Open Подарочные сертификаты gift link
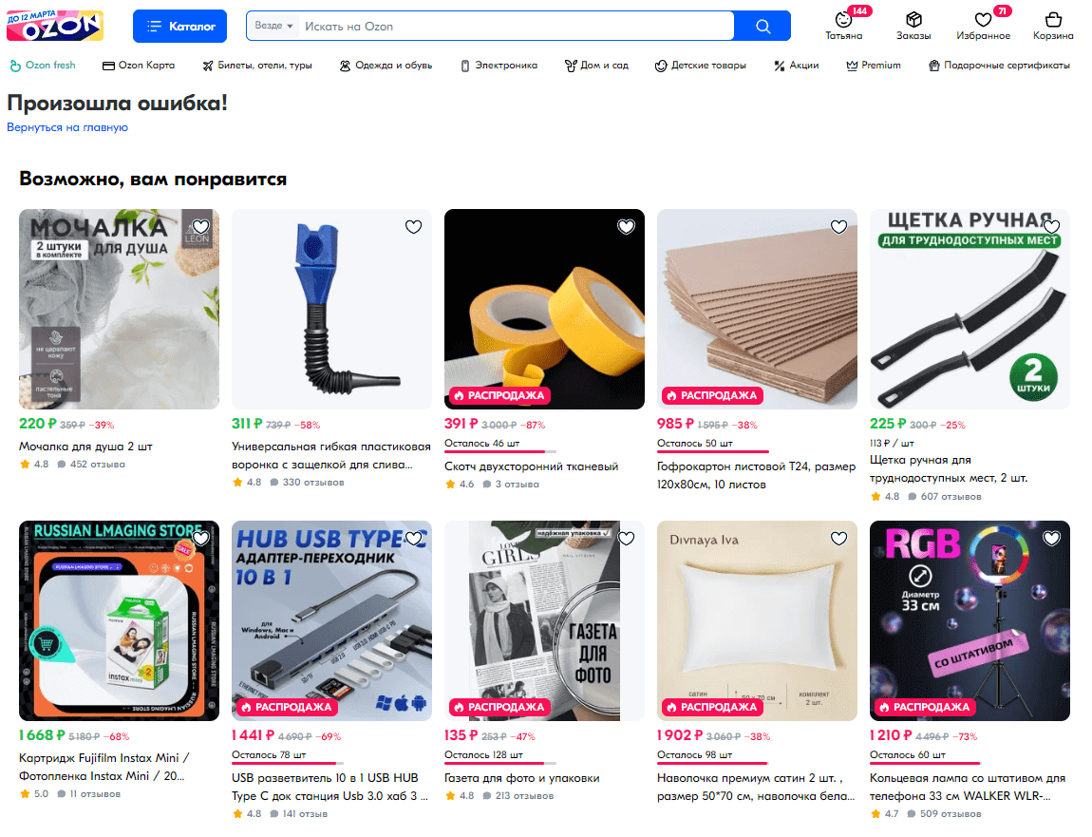 [x=999, y=66]
